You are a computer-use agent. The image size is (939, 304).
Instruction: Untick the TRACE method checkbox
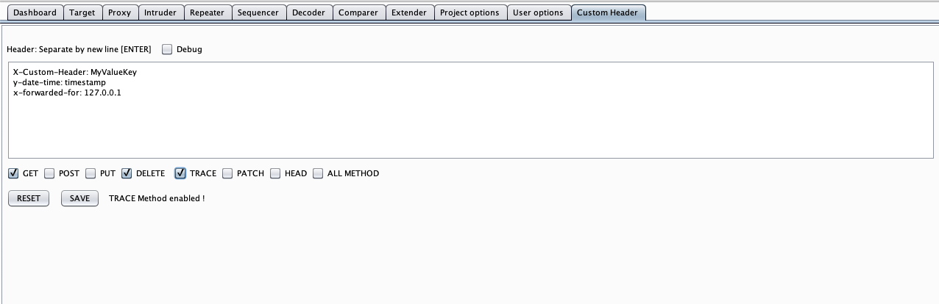[x=180, y=173]
